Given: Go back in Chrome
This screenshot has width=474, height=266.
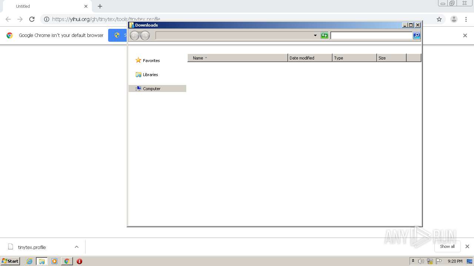Looking at the screenshot, I should tap(8, 19).
